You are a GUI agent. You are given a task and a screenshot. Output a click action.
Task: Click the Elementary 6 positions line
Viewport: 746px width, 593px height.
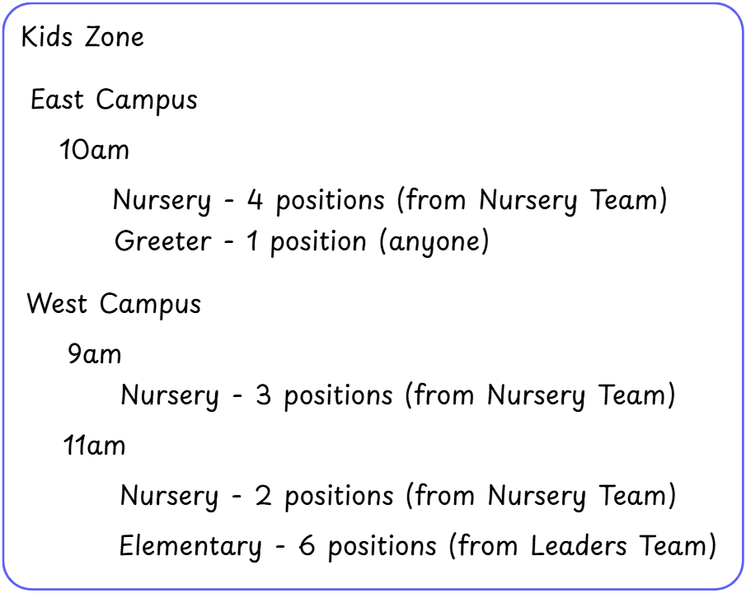click(x=417, y=545)
